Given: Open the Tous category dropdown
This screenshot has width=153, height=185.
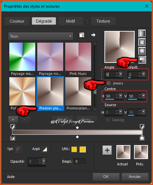Looking at the screenshot, I should tap(41, 36).
